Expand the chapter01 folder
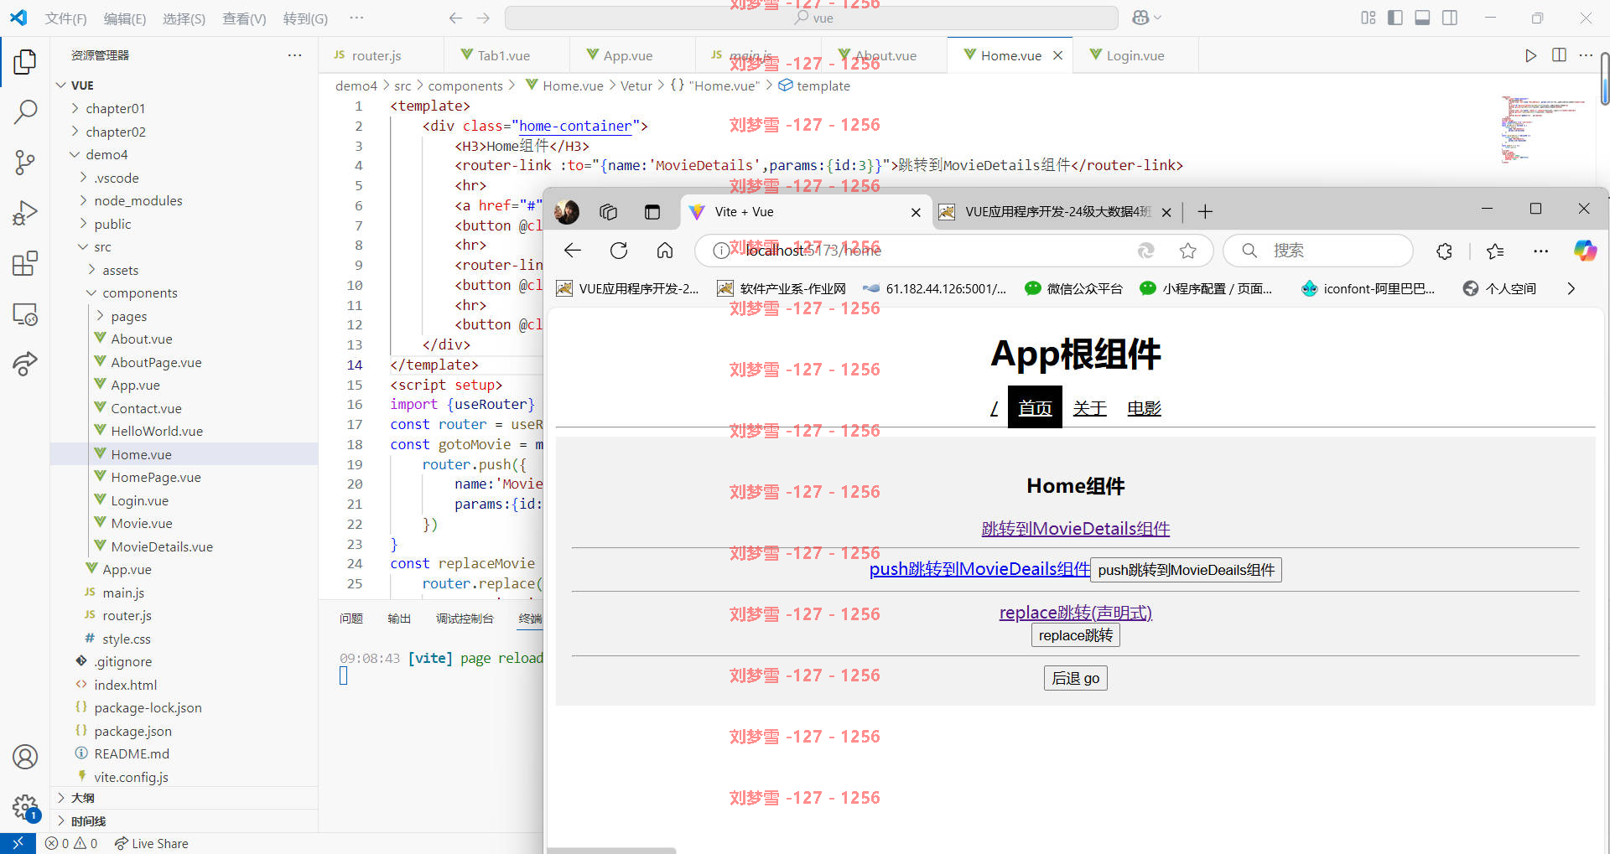 (75, 108)
